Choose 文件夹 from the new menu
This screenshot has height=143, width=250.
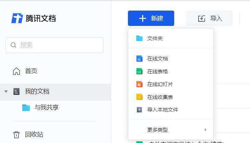tap(171, 39)
